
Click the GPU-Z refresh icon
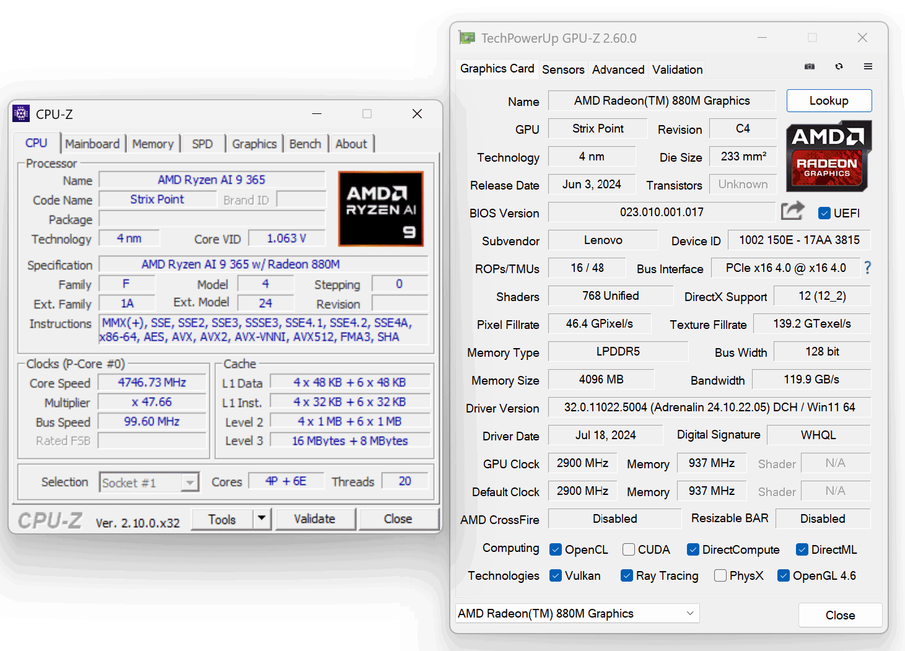[839, 66]
